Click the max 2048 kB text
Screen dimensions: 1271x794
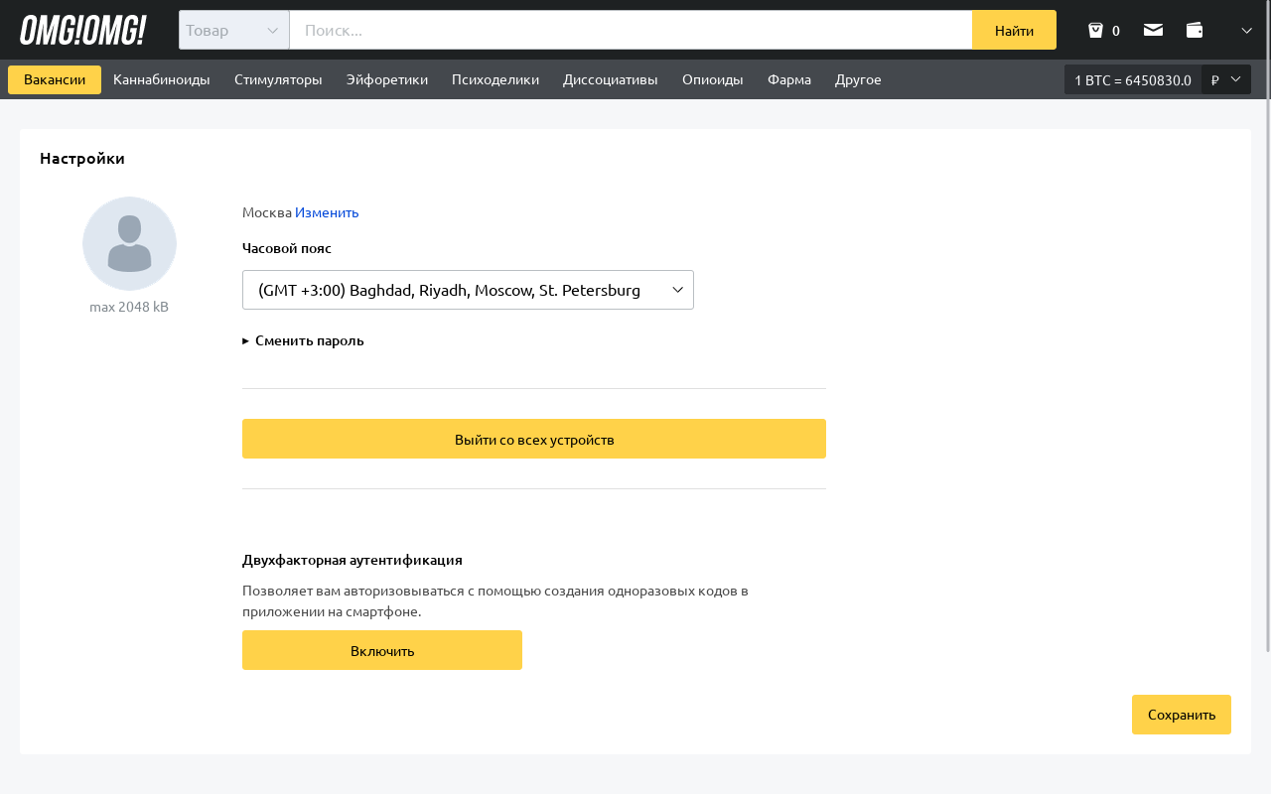coord(129,307)
